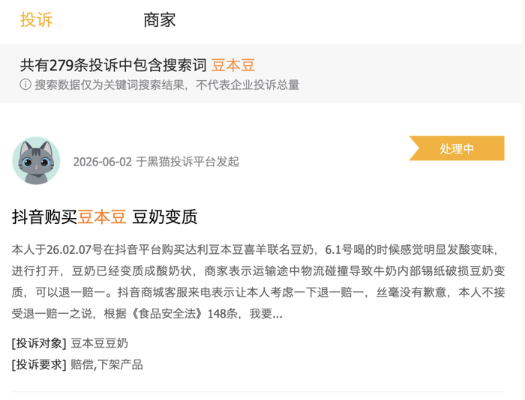Click the highlighted 豆本豆 in complaint title
This screenshot has width=525, height=400.
(102, 216)
